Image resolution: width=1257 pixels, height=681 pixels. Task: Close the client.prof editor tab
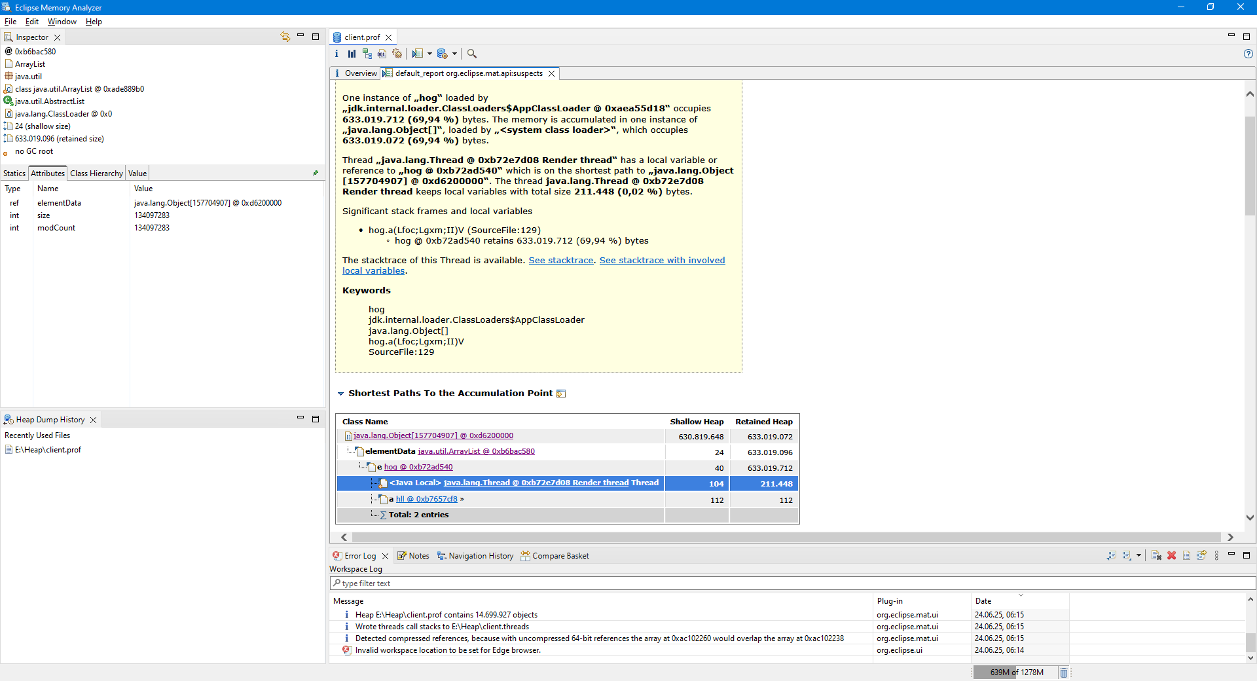[389, 37]
